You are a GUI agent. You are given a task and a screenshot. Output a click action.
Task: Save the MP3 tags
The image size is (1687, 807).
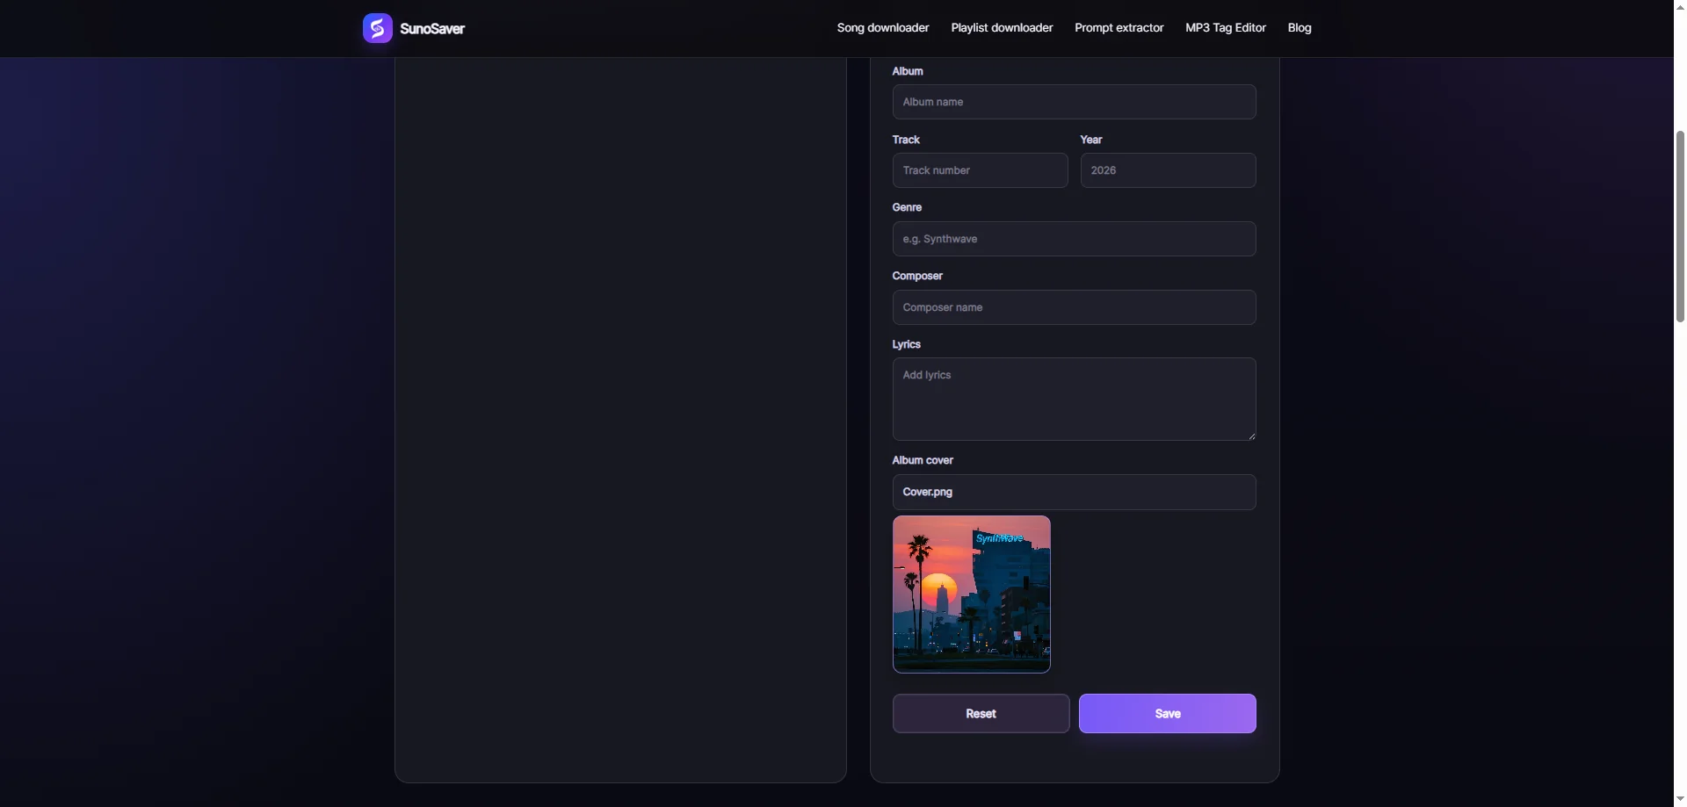click(x=1167, y=713)
